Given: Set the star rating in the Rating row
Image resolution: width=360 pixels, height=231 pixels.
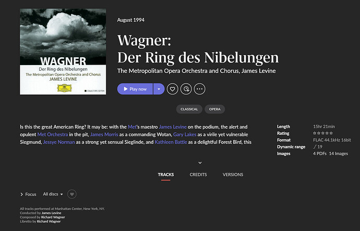Looking at the screenshot, I should [323, 133].
